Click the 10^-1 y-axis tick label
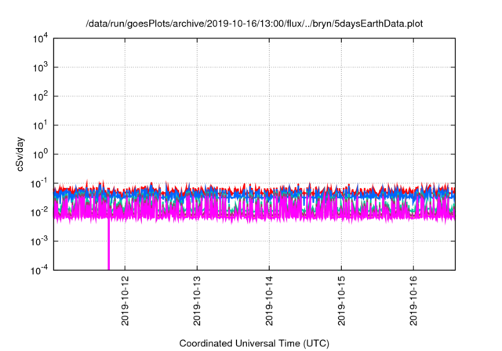 [38, 183]
